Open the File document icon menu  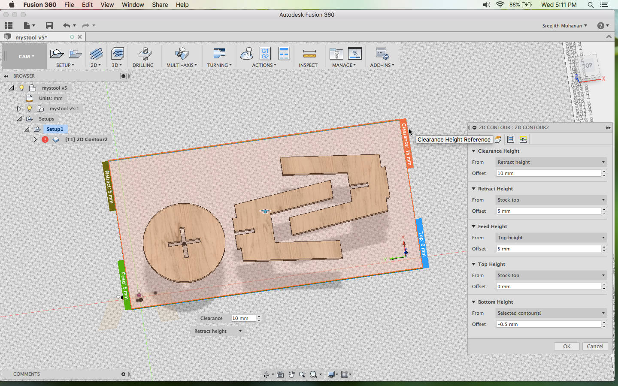29,26
